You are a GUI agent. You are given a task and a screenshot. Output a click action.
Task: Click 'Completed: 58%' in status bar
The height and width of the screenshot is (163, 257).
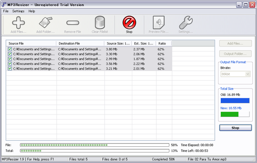[x=163, y=159]
